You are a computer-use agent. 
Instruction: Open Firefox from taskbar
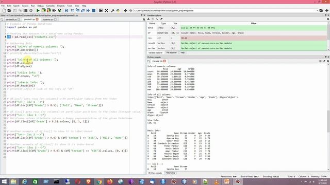110,181
